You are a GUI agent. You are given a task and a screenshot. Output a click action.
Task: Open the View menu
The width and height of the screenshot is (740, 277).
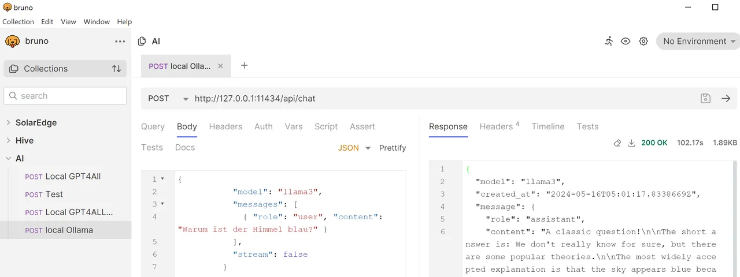[68, 21]
